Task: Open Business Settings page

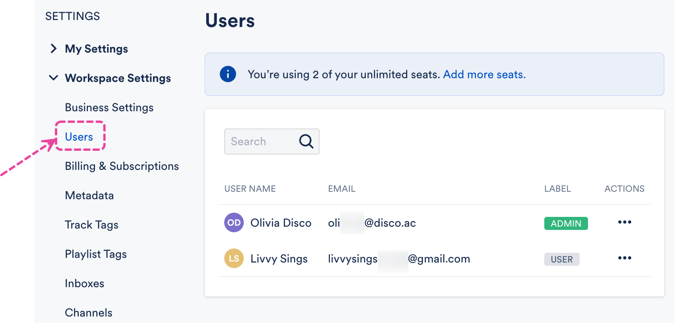Action: point(109,108)
